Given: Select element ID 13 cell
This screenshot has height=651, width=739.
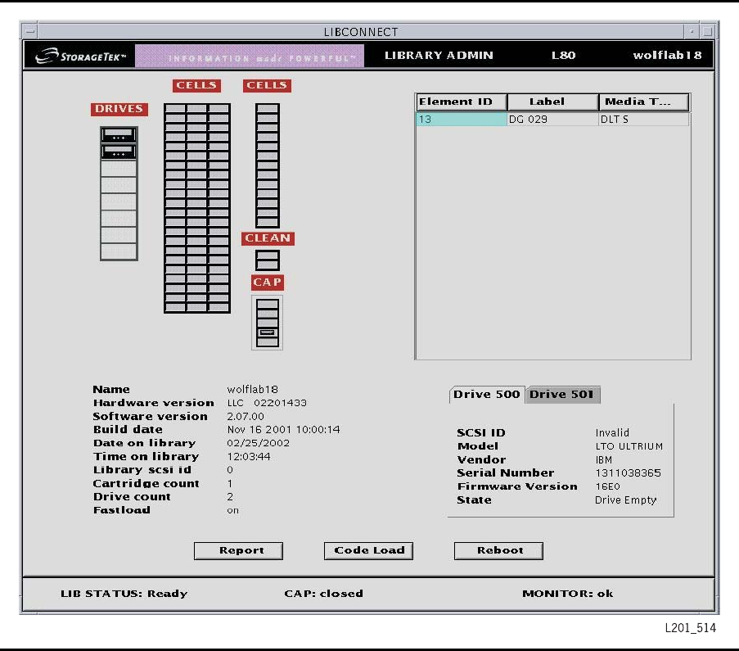Looking at the screenshot, I should pos(462,120).
